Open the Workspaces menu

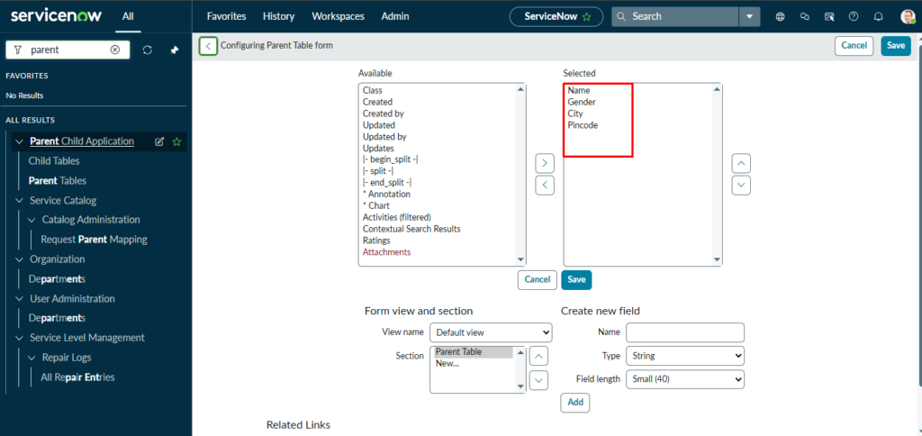click(x=339, y=16)
